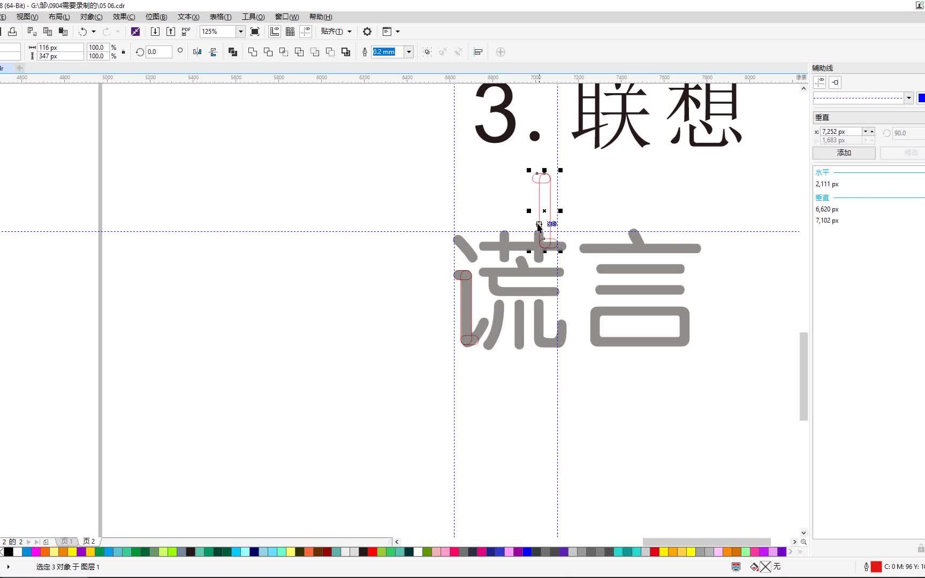Open the application launcher dropdown arrow
The width and height of the screenshot is (925, 578).
(x=398, y=32)
